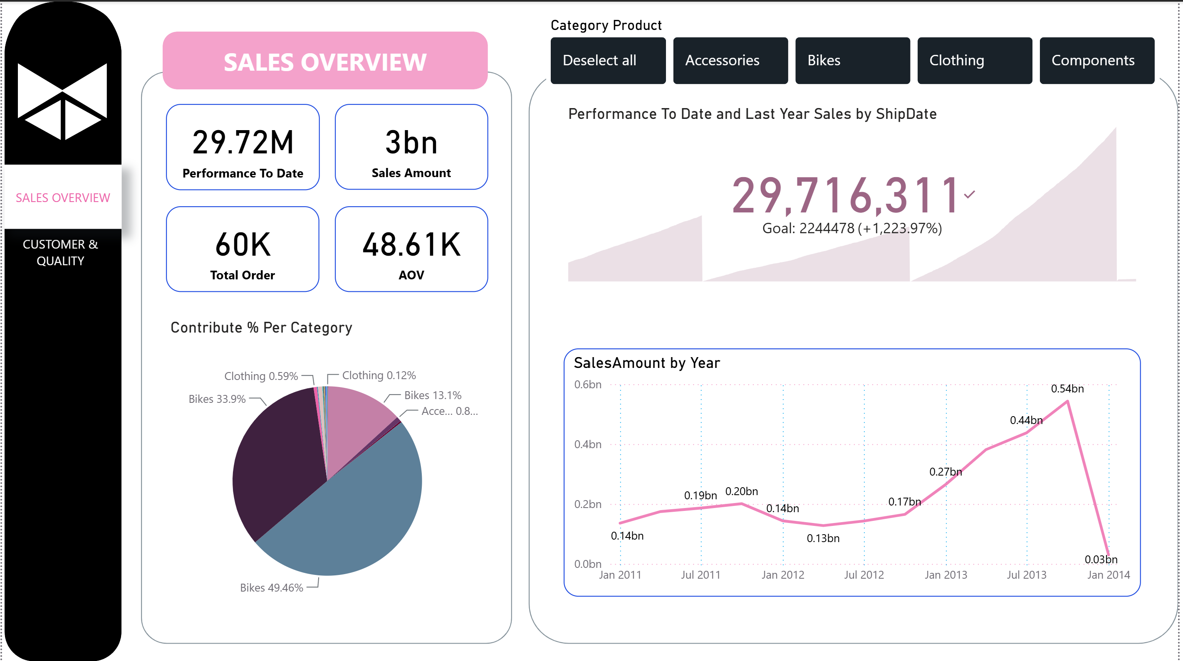1183x661 pixels.
Task: Click the 0.13bn data label
Action: [823, 538]
